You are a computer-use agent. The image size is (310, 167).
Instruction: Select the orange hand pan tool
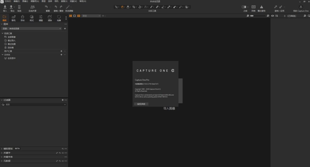click(122, 7)
